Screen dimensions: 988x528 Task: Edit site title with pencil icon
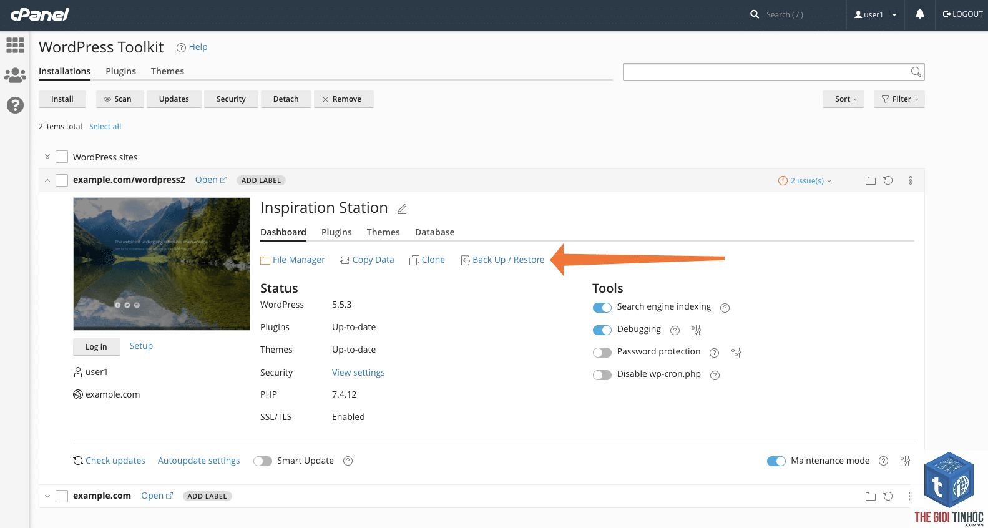(402, 209)
